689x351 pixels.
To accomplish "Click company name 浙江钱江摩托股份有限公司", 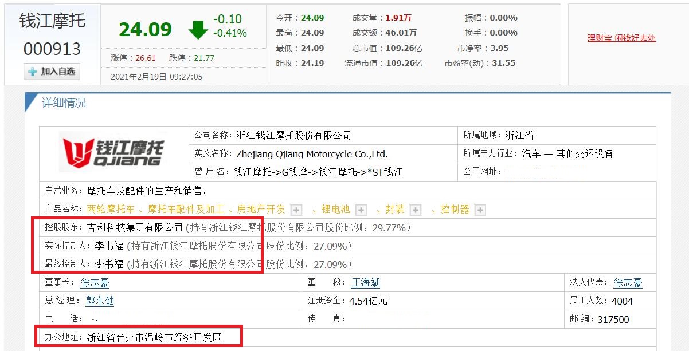I will (x=294, y=136).
